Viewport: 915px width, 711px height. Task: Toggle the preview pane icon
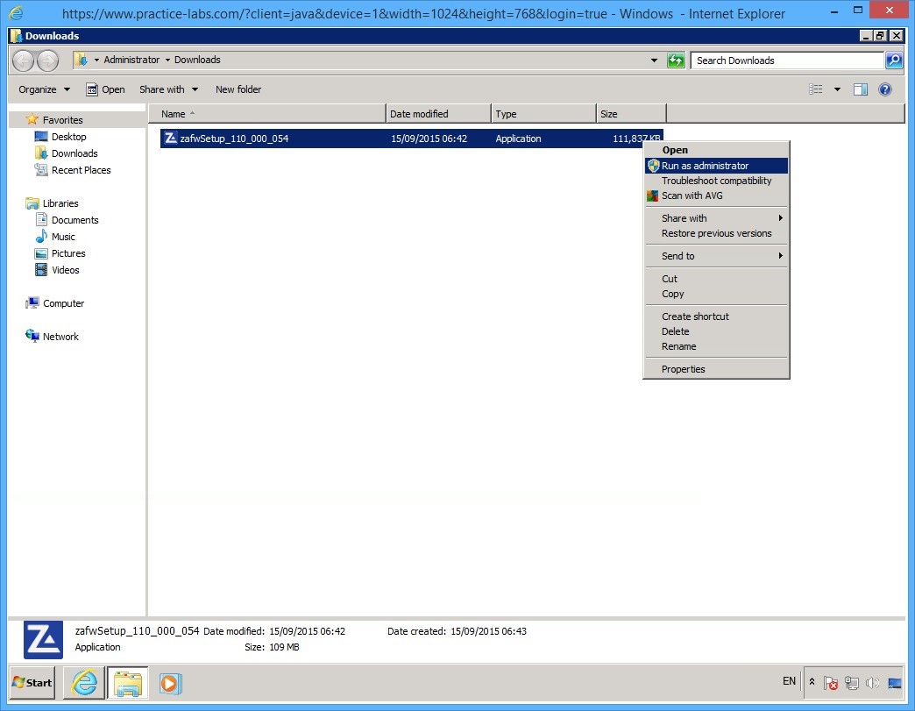click(860, 89)
